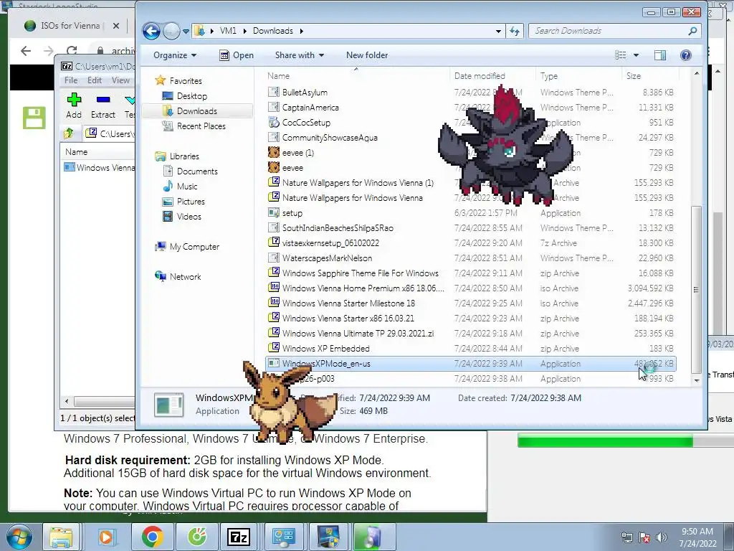Open Explorer help question mark

click(x=685, y=55)
